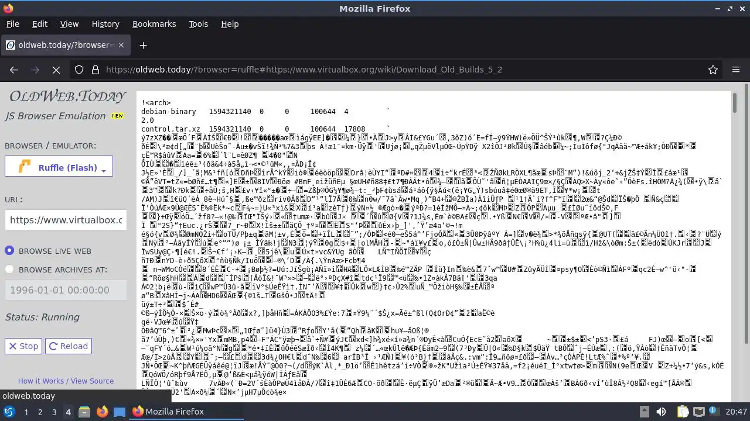Click the Firefox logo in title bar
Image resolution: width=750 pixels, height=421 pixels.
8,8
